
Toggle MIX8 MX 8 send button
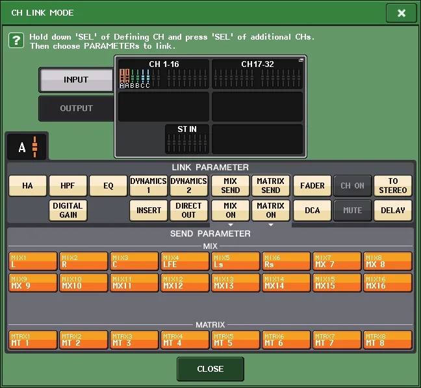[388, 261]
